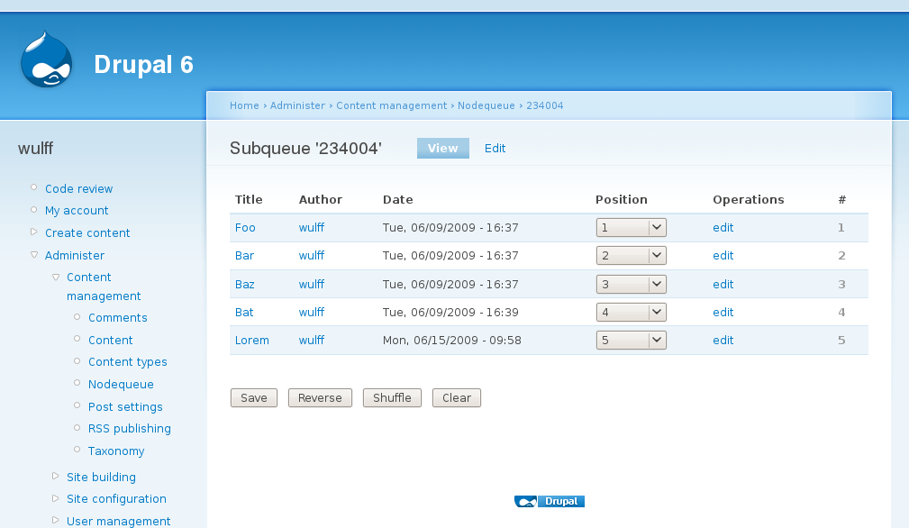Open the Baz node title link
909x528 pixels.
(245, 285)
